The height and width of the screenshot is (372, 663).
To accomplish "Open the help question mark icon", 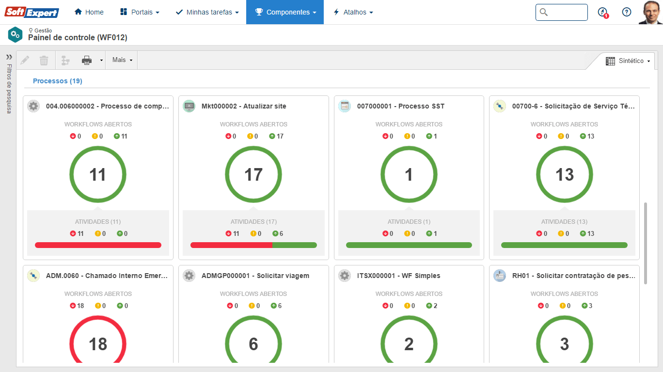I will click(627, 12).
